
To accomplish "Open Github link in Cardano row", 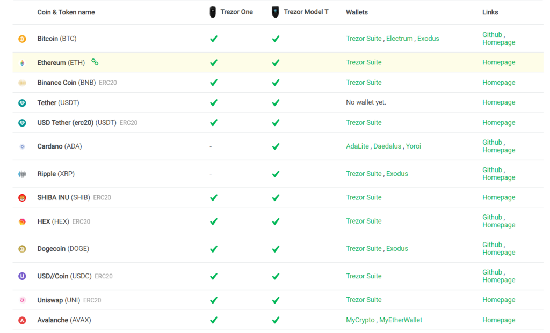I will [x=492, y=143].
